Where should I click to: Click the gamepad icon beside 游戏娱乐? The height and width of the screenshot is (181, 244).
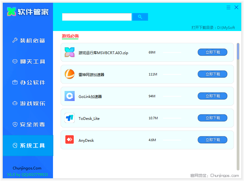click(x=15, y=103)
